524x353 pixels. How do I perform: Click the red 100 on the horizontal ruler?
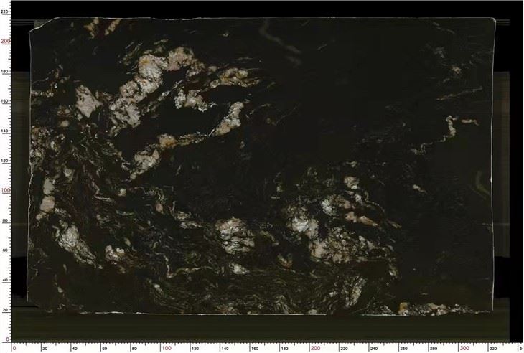pos(167,348)
